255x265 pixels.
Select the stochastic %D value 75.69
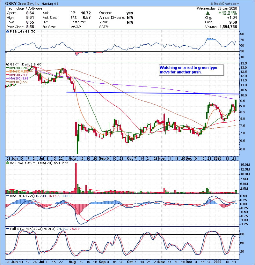pyautogui.click(x=74, y=229)
